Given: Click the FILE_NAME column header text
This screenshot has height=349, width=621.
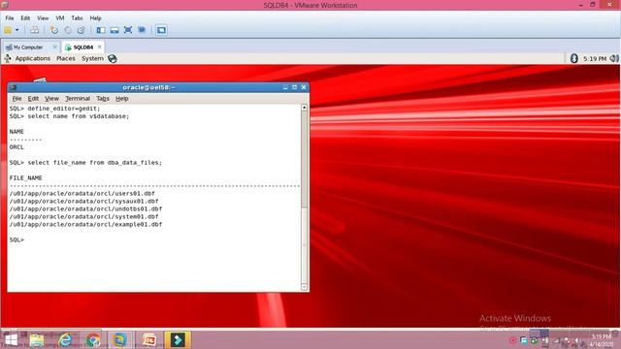Looking at the screenshot, I should click(x=26, y=178).
